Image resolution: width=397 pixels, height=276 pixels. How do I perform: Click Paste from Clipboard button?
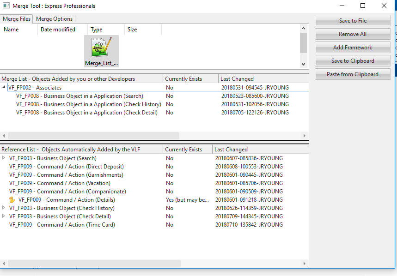(x=353, y=74)
